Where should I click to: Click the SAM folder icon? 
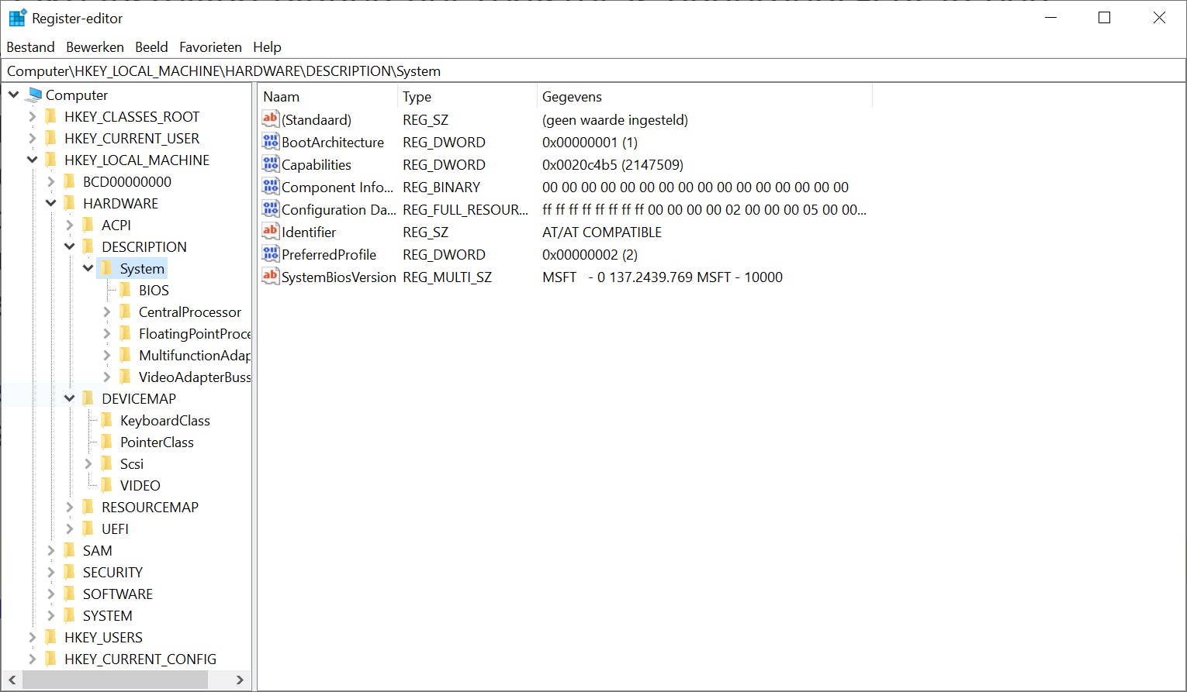click(x=70, y=550)
